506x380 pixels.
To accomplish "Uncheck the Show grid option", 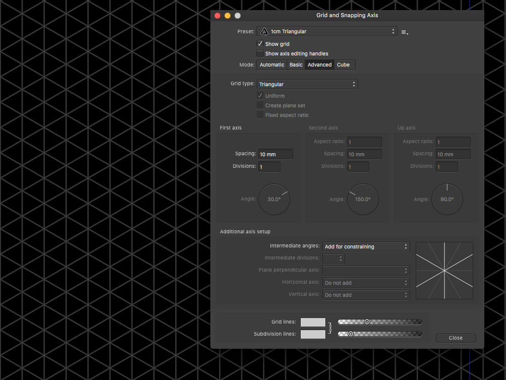I will [x=259, y=43].
